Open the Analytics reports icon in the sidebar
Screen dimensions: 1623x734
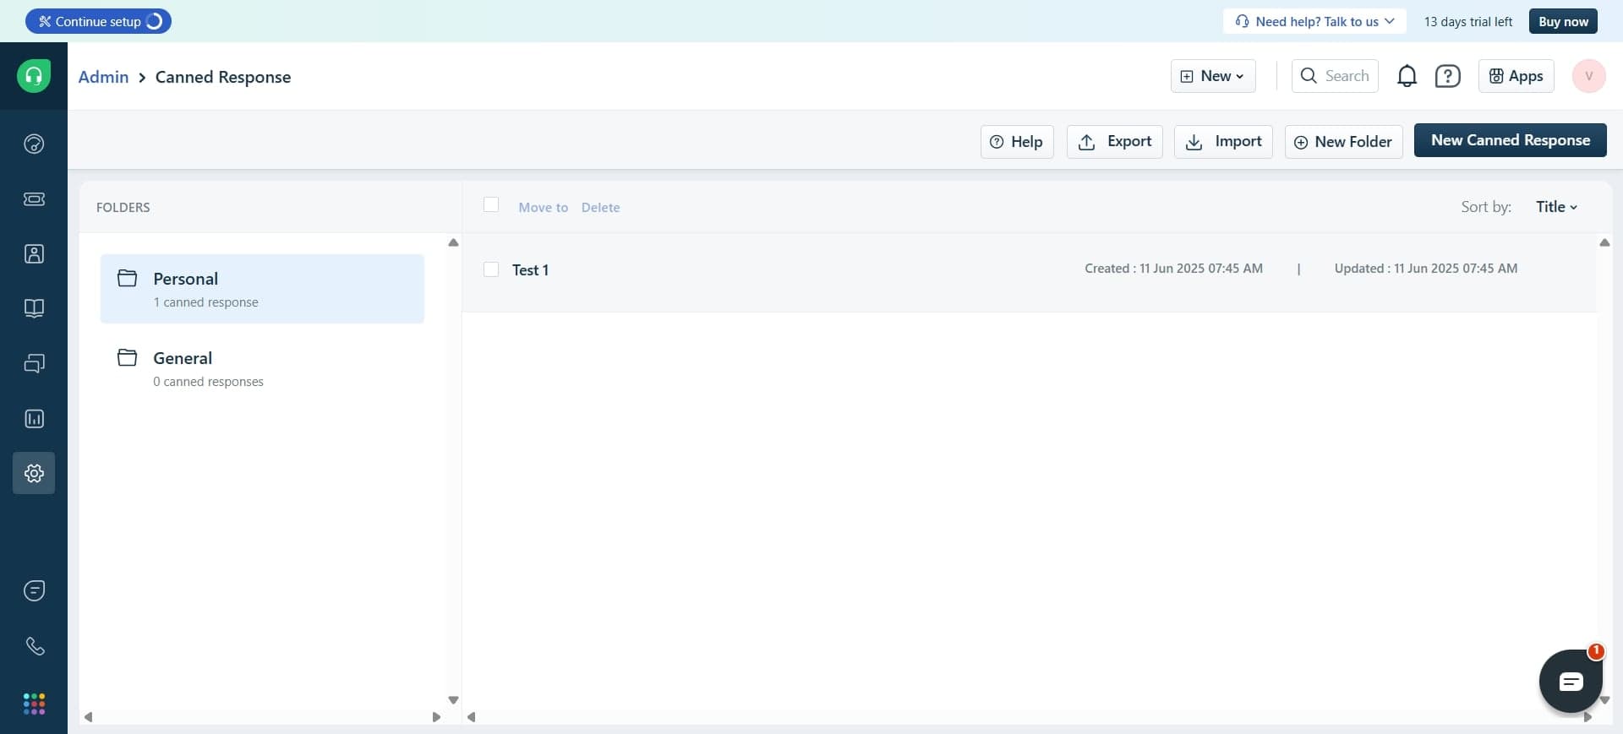pos(34,419)
